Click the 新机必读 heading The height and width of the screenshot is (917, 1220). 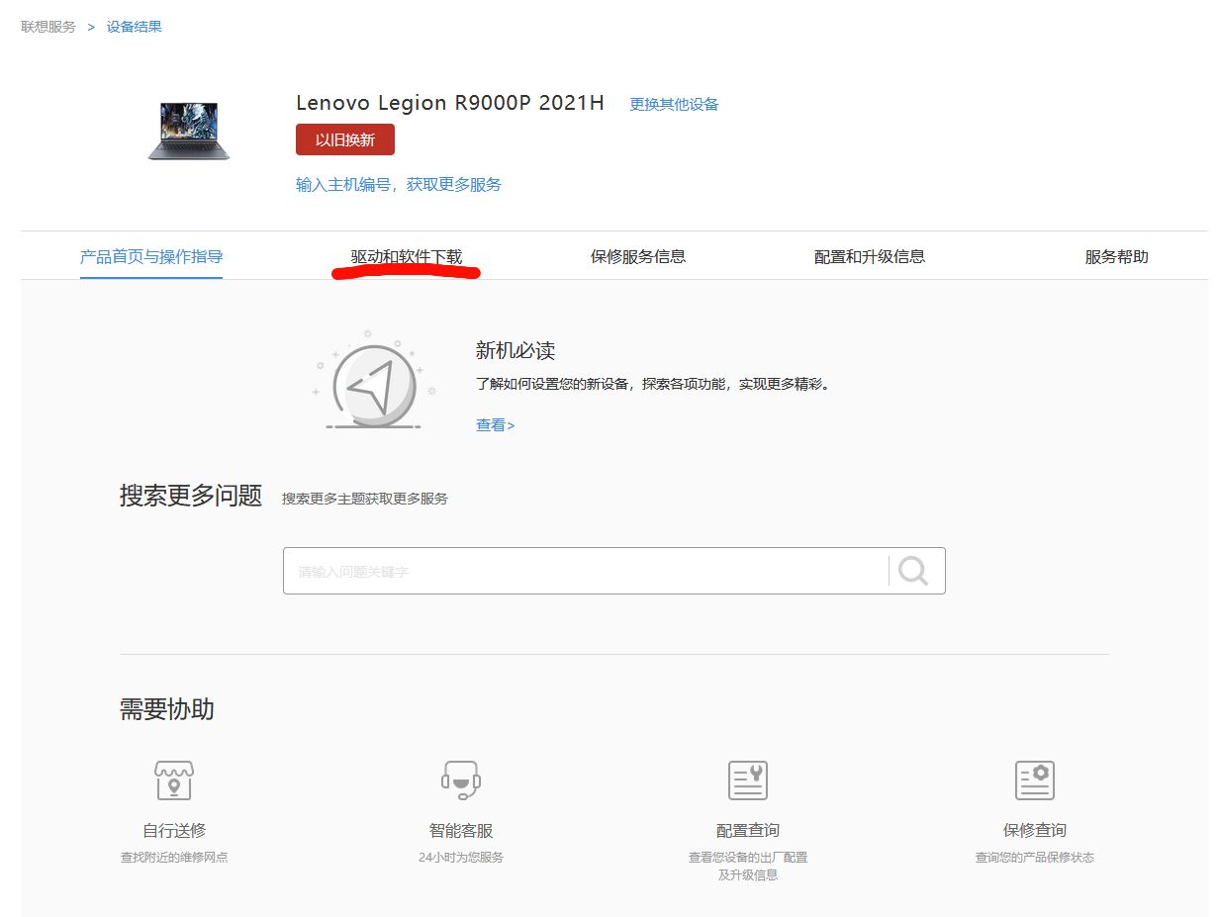tap(516, 351)
